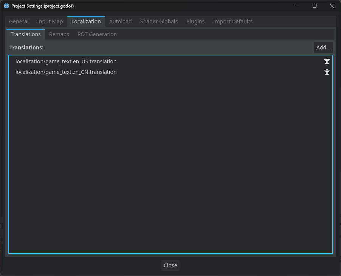This screenshot has width=341, height=276.
Task: Minimize the Project Settings window
Action: tap(297, 6)
